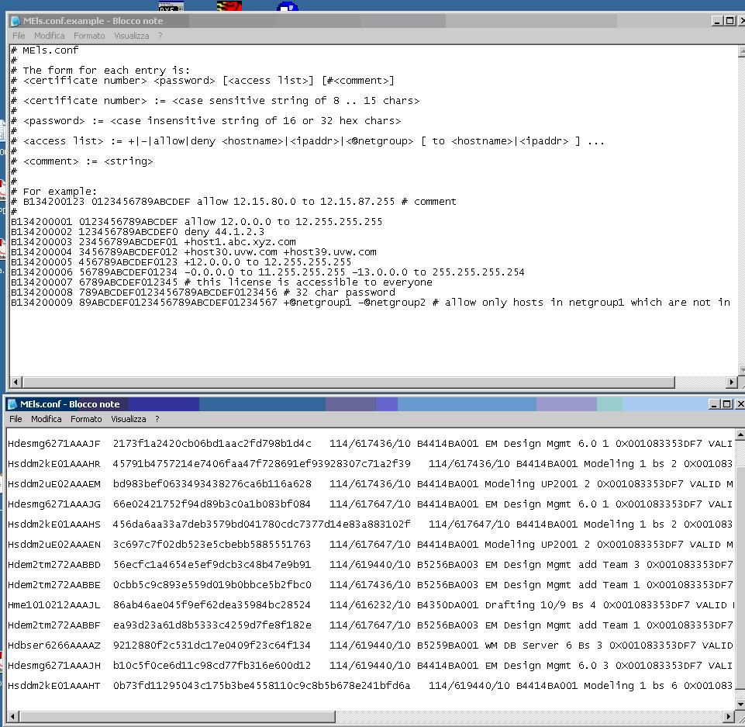Open Formato menu in MEls.conf window
745x727 pixels.
coord(87,419)
